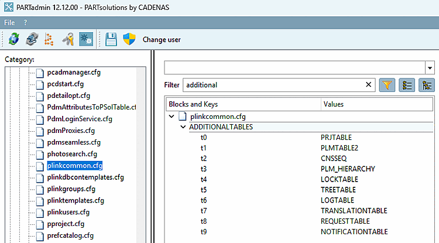Click the TREETABLE value

338,190
